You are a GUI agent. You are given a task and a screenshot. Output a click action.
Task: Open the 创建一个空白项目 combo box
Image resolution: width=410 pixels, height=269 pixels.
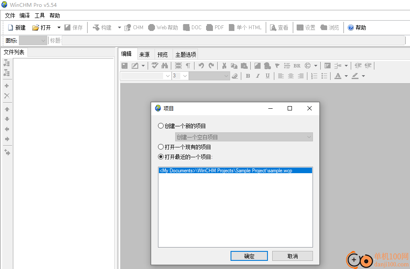point(244,137)
